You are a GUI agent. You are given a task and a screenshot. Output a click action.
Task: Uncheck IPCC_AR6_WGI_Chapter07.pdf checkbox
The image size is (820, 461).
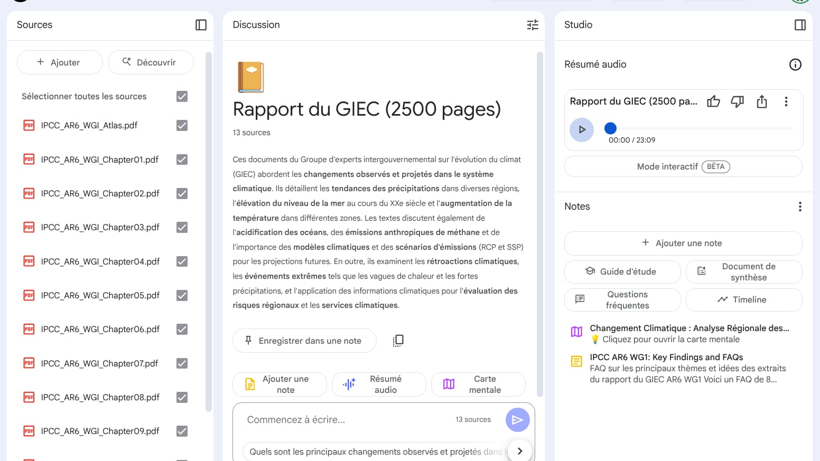182,363
